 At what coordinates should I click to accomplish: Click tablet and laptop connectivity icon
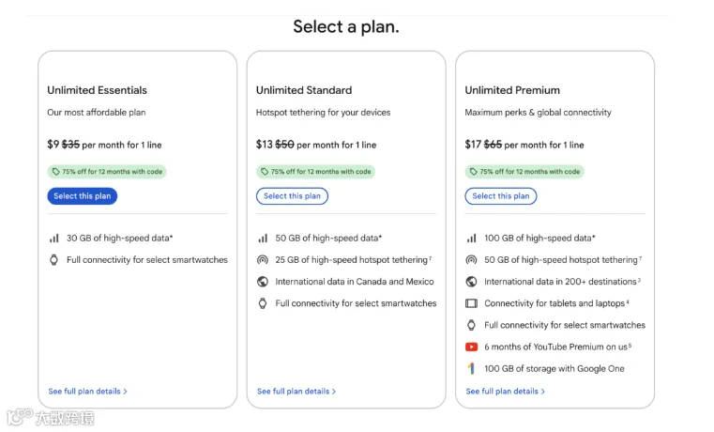pos(471,303)
